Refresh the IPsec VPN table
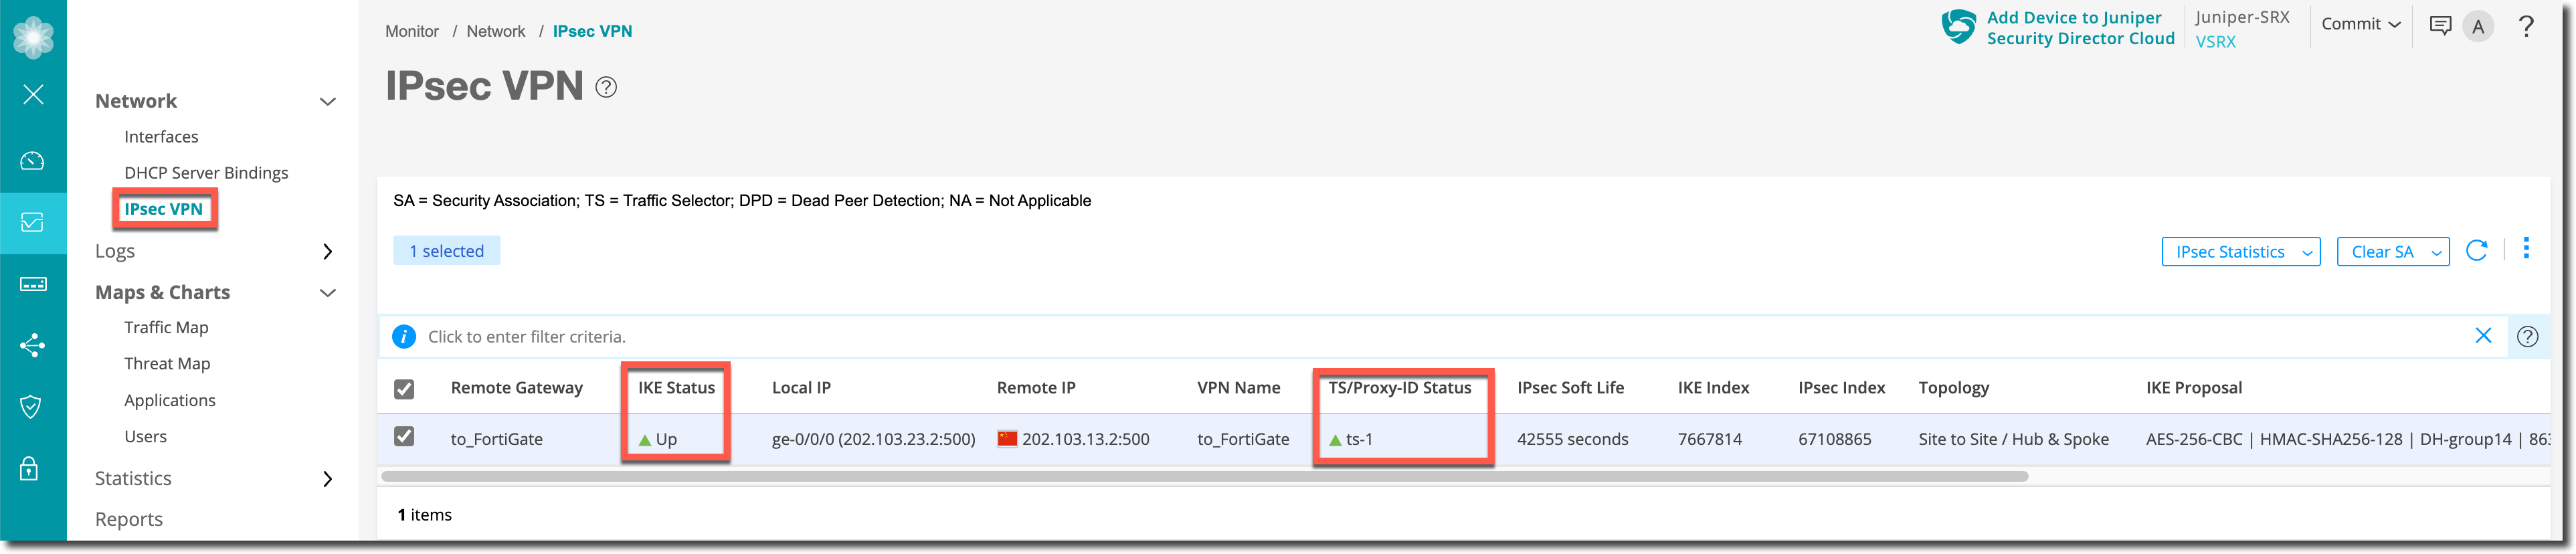Screen dimensions: 2576x554 coord(2476,251)
